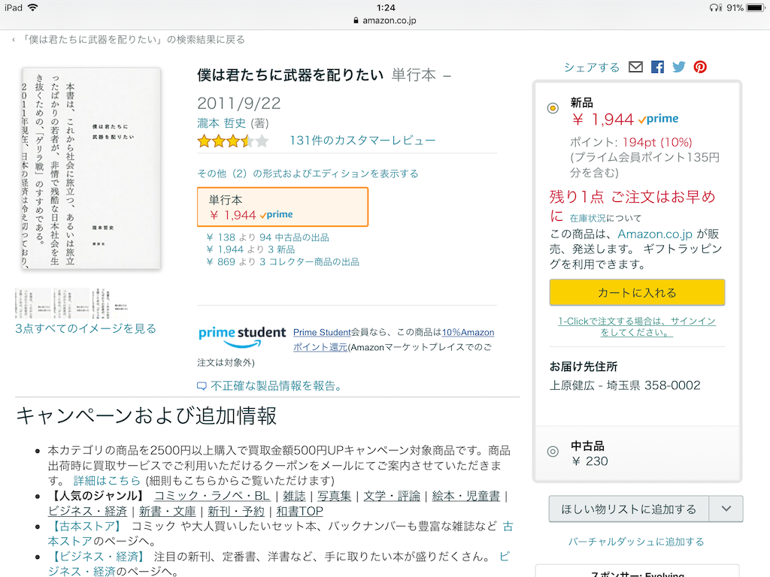
Task: Select the 単行本 format box
Action: [283, 207]
